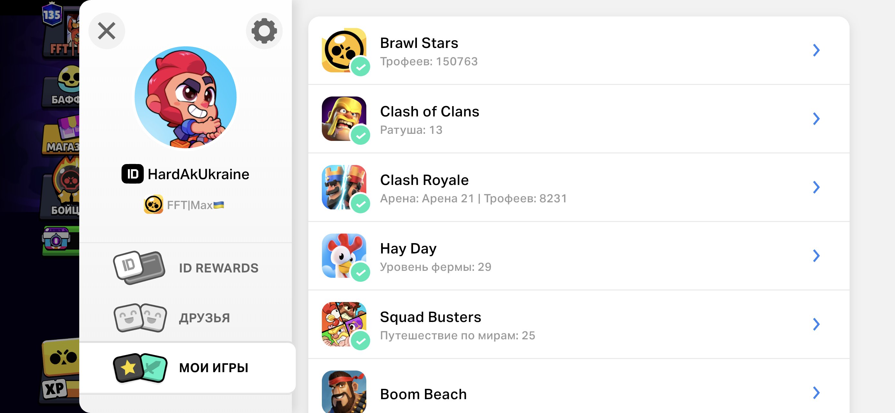
Task: Tap the Hay Day chicken icon
Action: 344,256
